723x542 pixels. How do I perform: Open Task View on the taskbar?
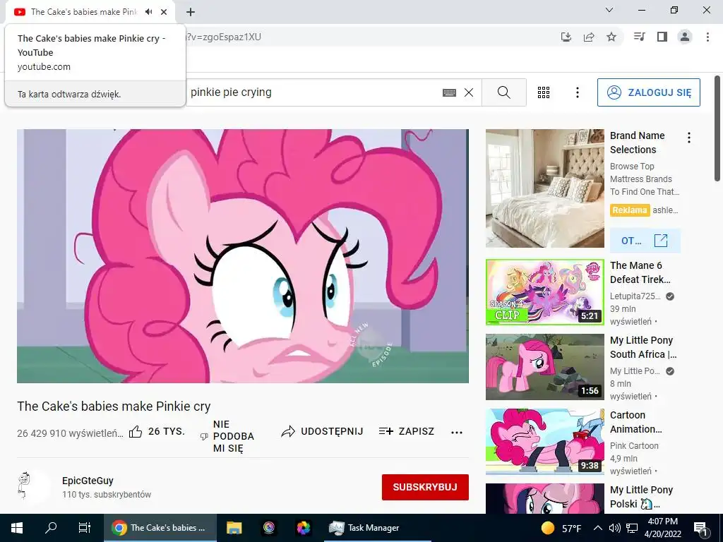[x=85, y=528]
